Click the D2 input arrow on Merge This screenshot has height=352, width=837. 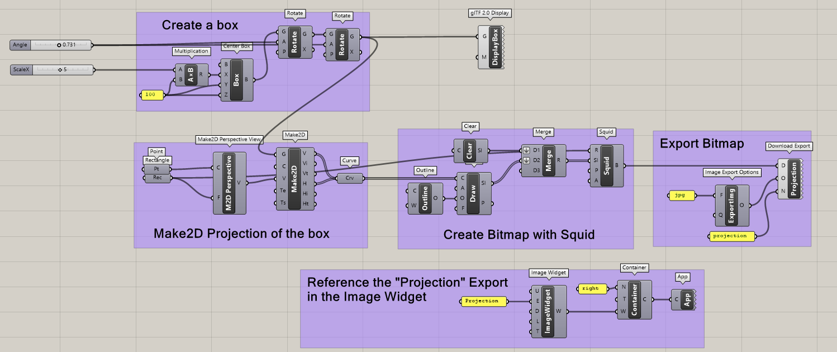[x=526, y=160]
